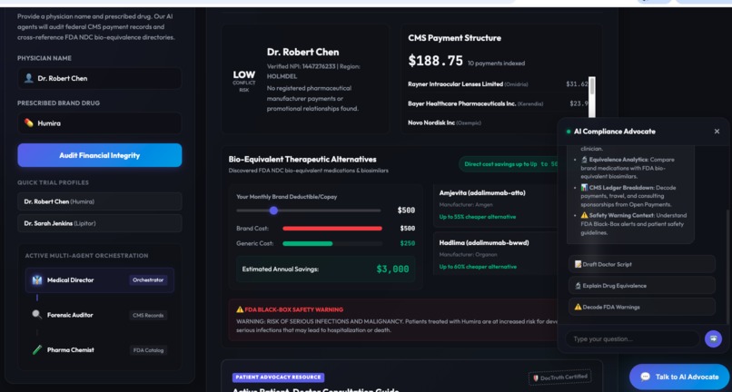The height and width of the screenshot is (392, 732).
Task: Click the Patient Advocacy Resource tag
Action: pos(278,377)
